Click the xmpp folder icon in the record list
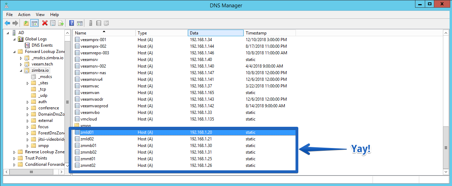Screen dimensions: 452x186 pyautogui.click(x=77, y=125)
